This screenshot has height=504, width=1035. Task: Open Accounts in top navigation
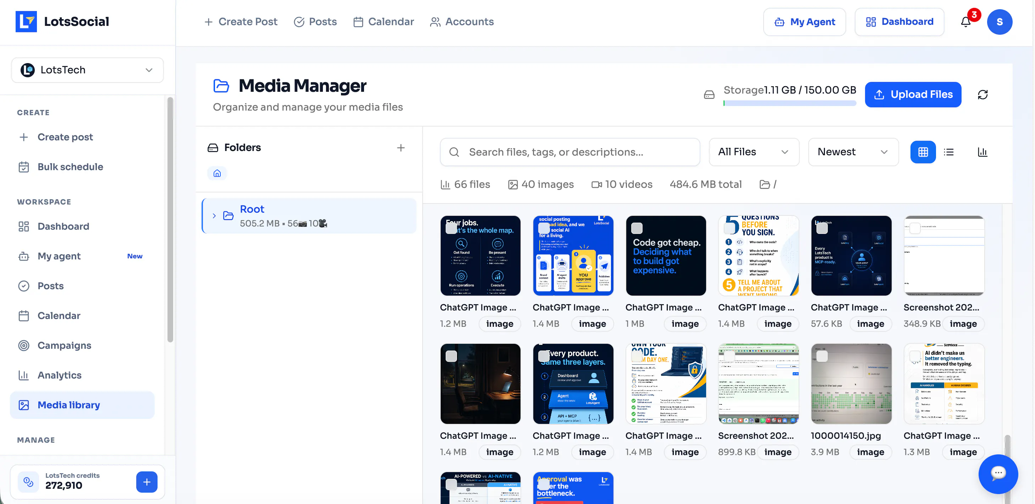[462, 22]
